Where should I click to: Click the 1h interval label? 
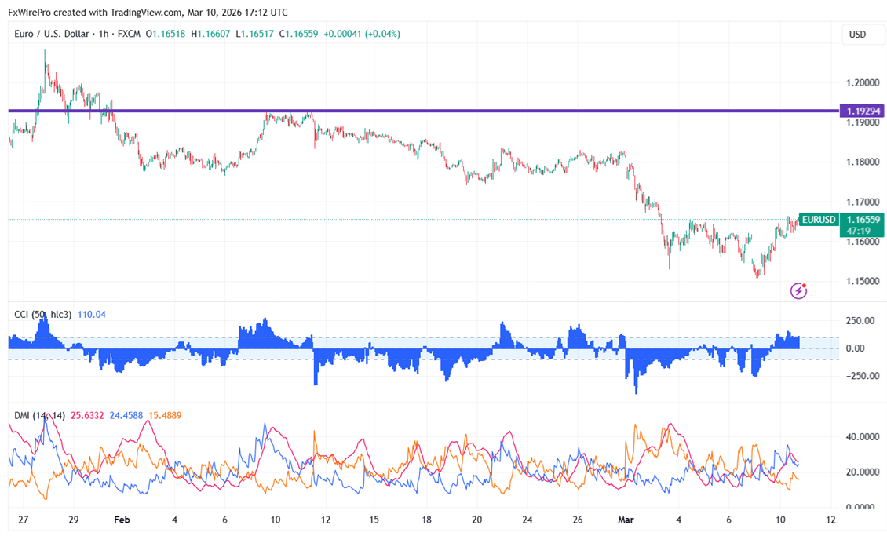104,34
